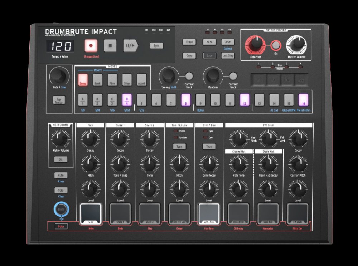
Task: Click the Master Volume knob
Action: click(296, 44)
